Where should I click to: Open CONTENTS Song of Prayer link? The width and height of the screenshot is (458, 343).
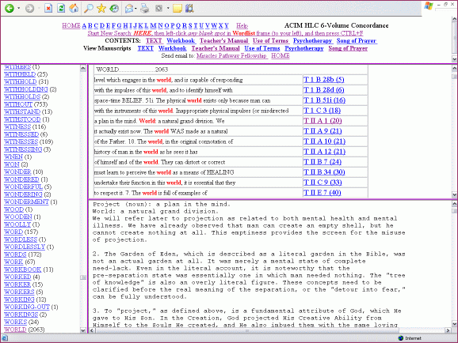(x=357, y=41)
